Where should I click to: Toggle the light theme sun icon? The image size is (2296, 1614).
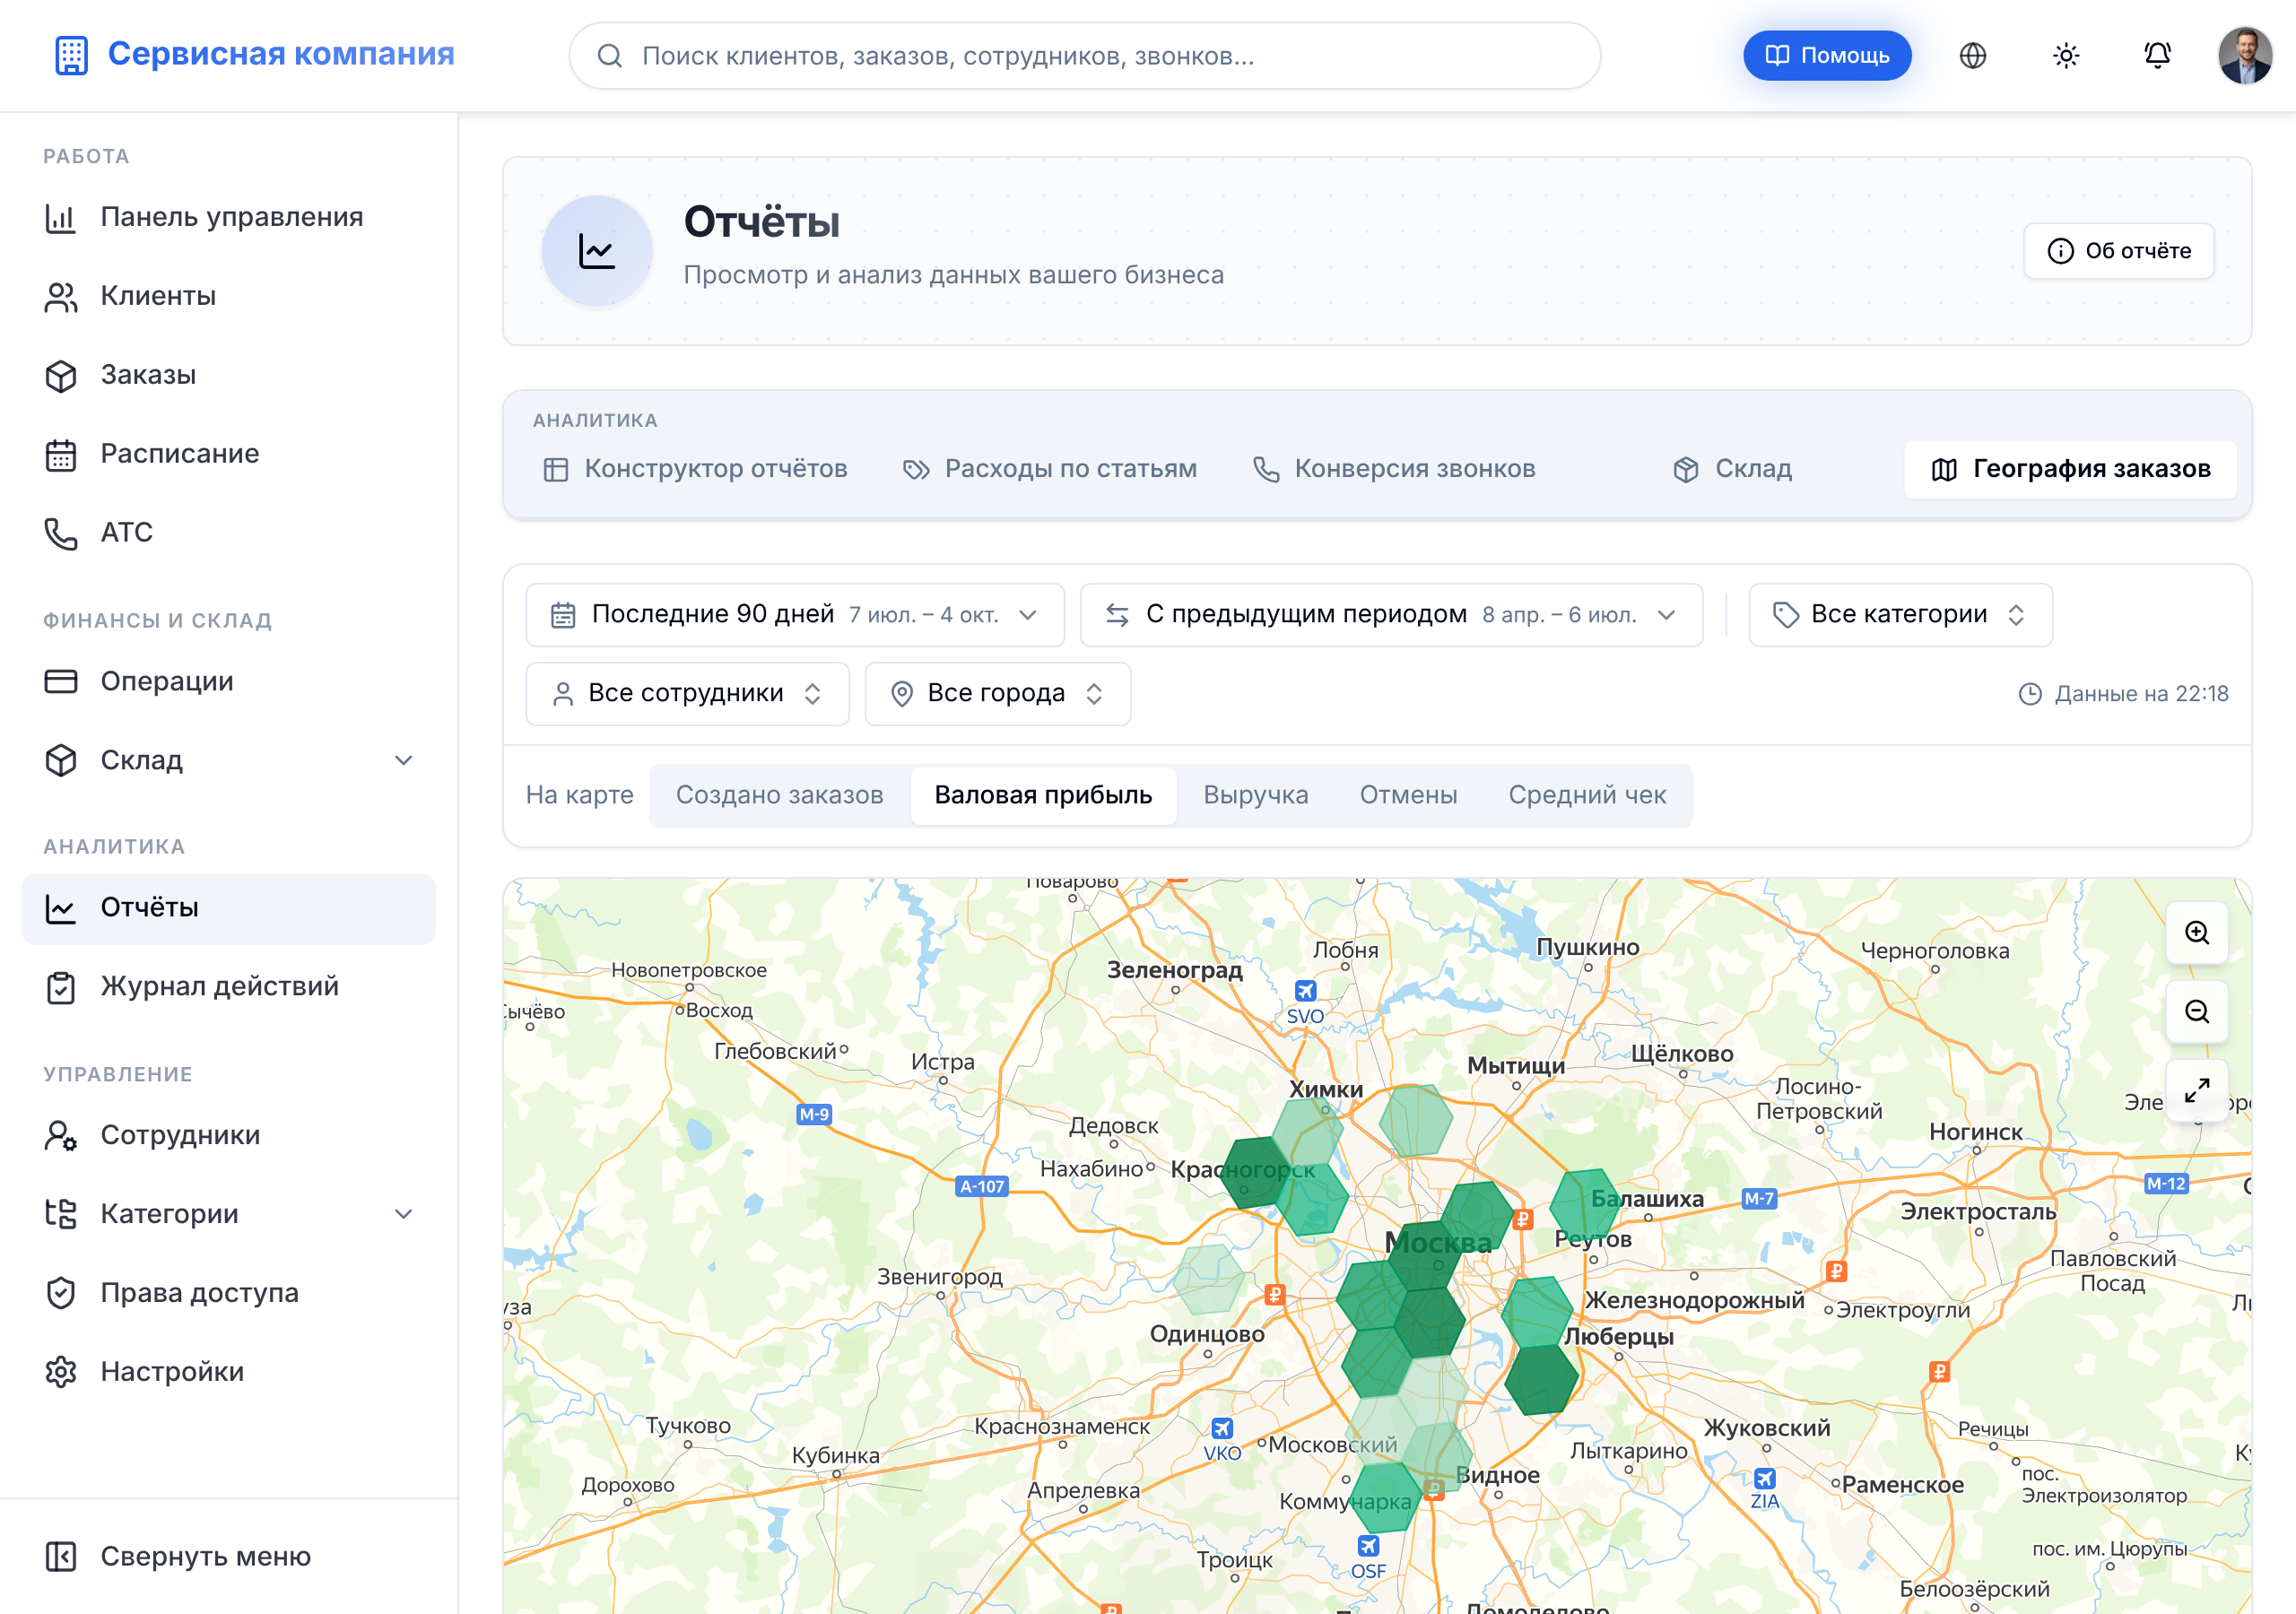(x=2065, y=56)
